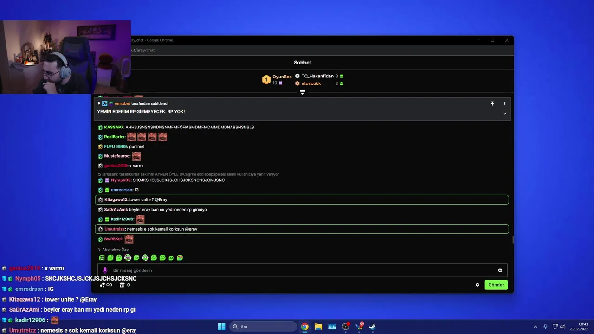Select the third green subscriber emote
Viewport: 594px width, 334px height.
[119, 257]
